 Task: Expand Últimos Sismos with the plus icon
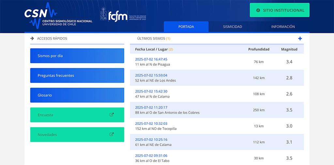[x=300, y=38]
